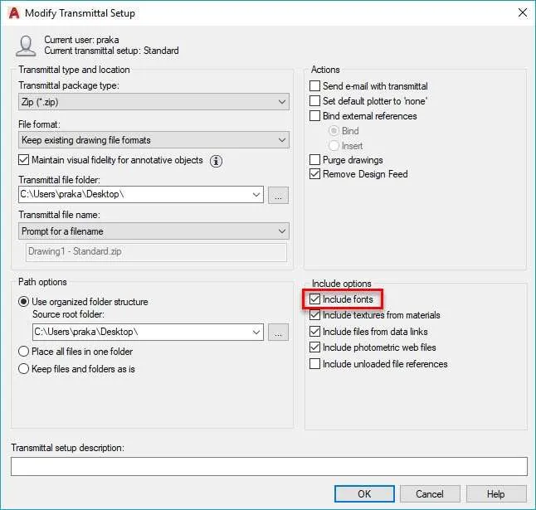Click the 'Include options' group label
536x510 pixels.
[342, 284]
